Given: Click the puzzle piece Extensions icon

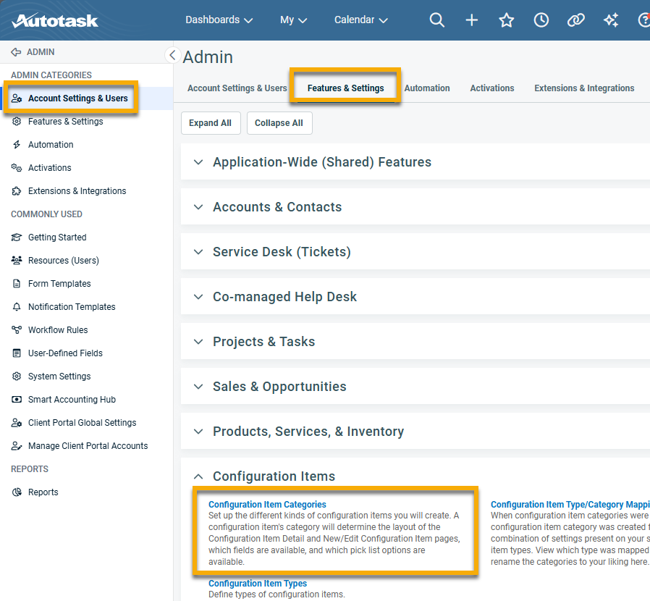Looking at the screenshot, I should [x=17, y=190].
